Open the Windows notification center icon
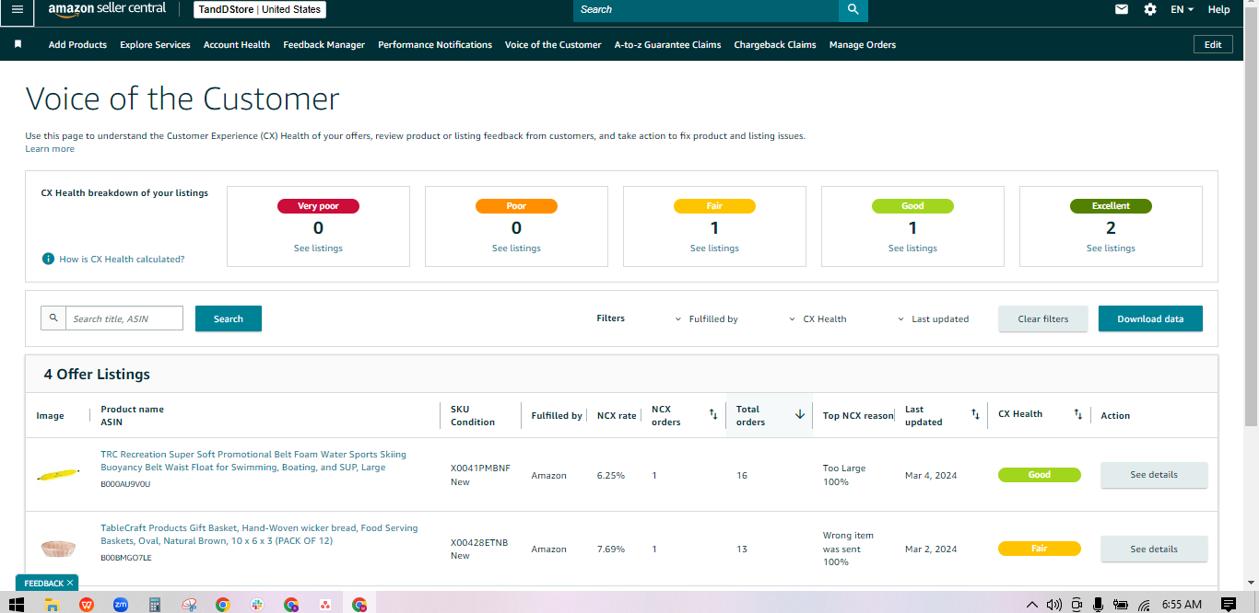Viewport: 1259px width, 613px height. pos(1228,605)
